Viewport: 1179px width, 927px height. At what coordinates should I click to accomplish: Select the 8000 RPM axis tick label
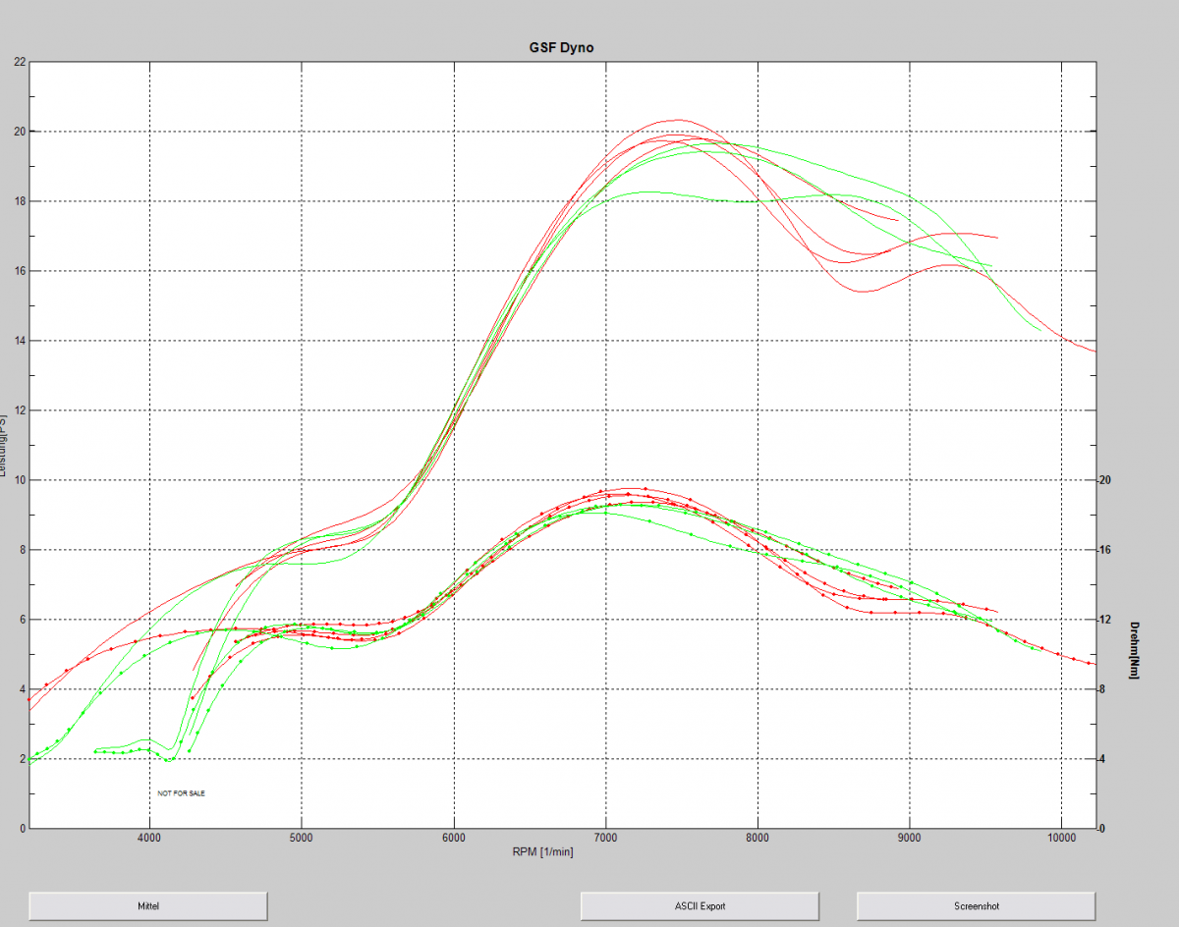point(758,838)
